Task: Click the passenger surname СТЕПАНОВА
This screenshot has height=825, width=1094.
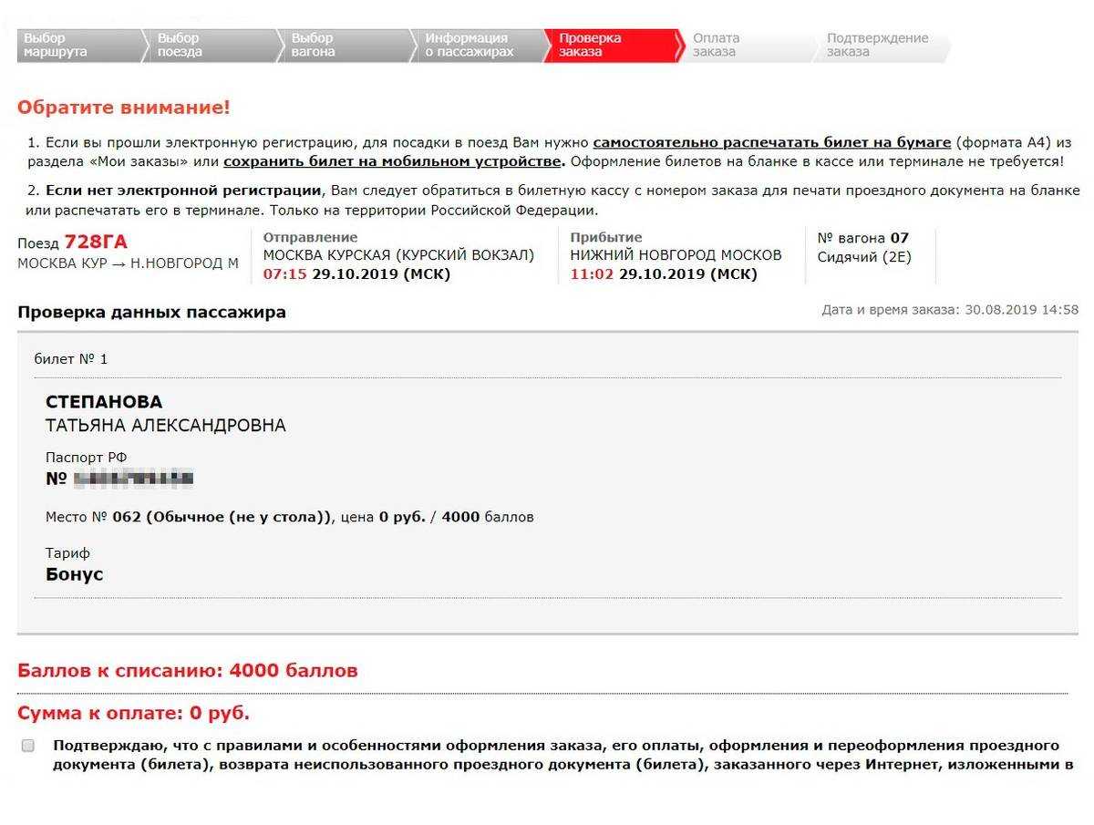Action: coord(104,402)
